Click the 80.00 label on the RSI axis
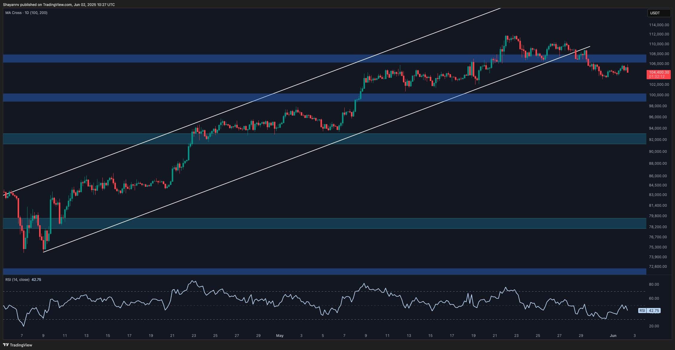Viewport: 675px width, 350px height. (x=654, y=284)
